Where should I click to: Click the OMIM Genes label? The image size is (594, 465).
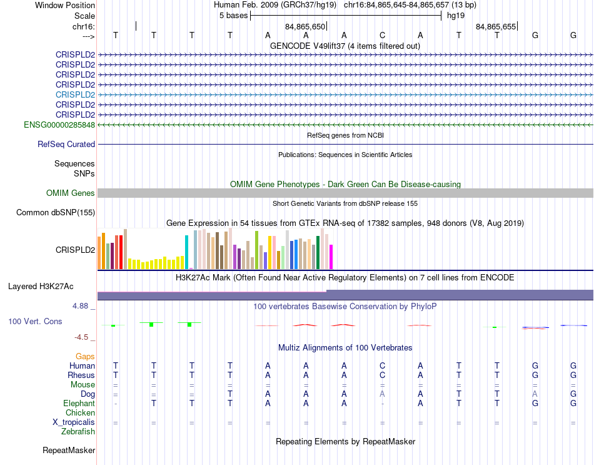70,193
